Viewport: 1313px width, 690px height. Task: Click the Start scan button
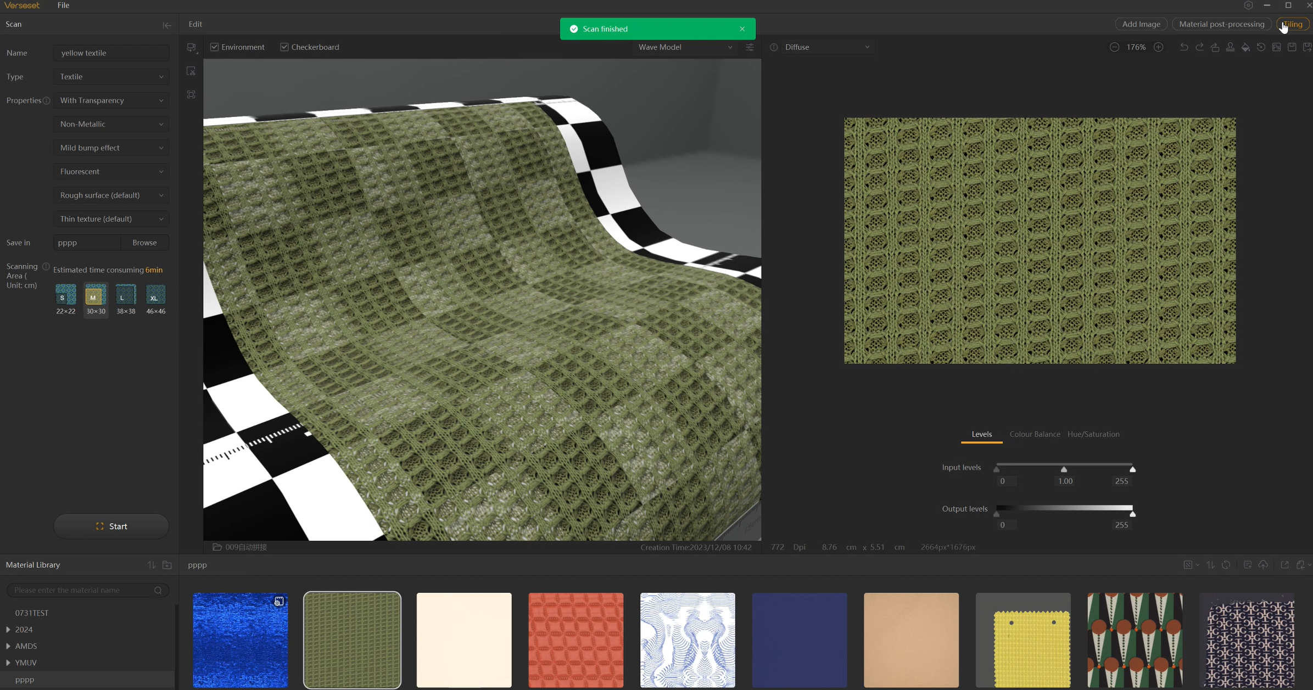click(x=111, y=526)
